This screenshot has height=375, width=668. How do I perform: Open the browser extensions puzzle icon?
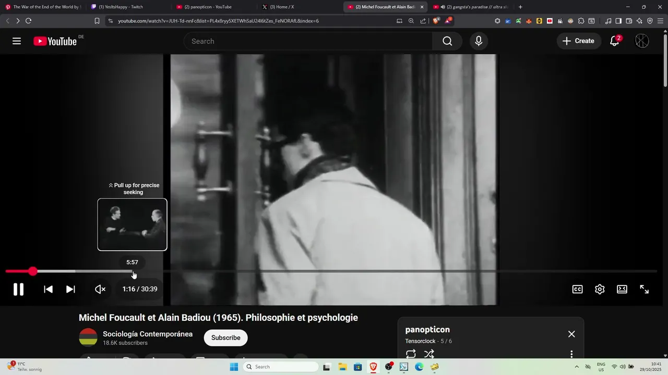point(581,21)
